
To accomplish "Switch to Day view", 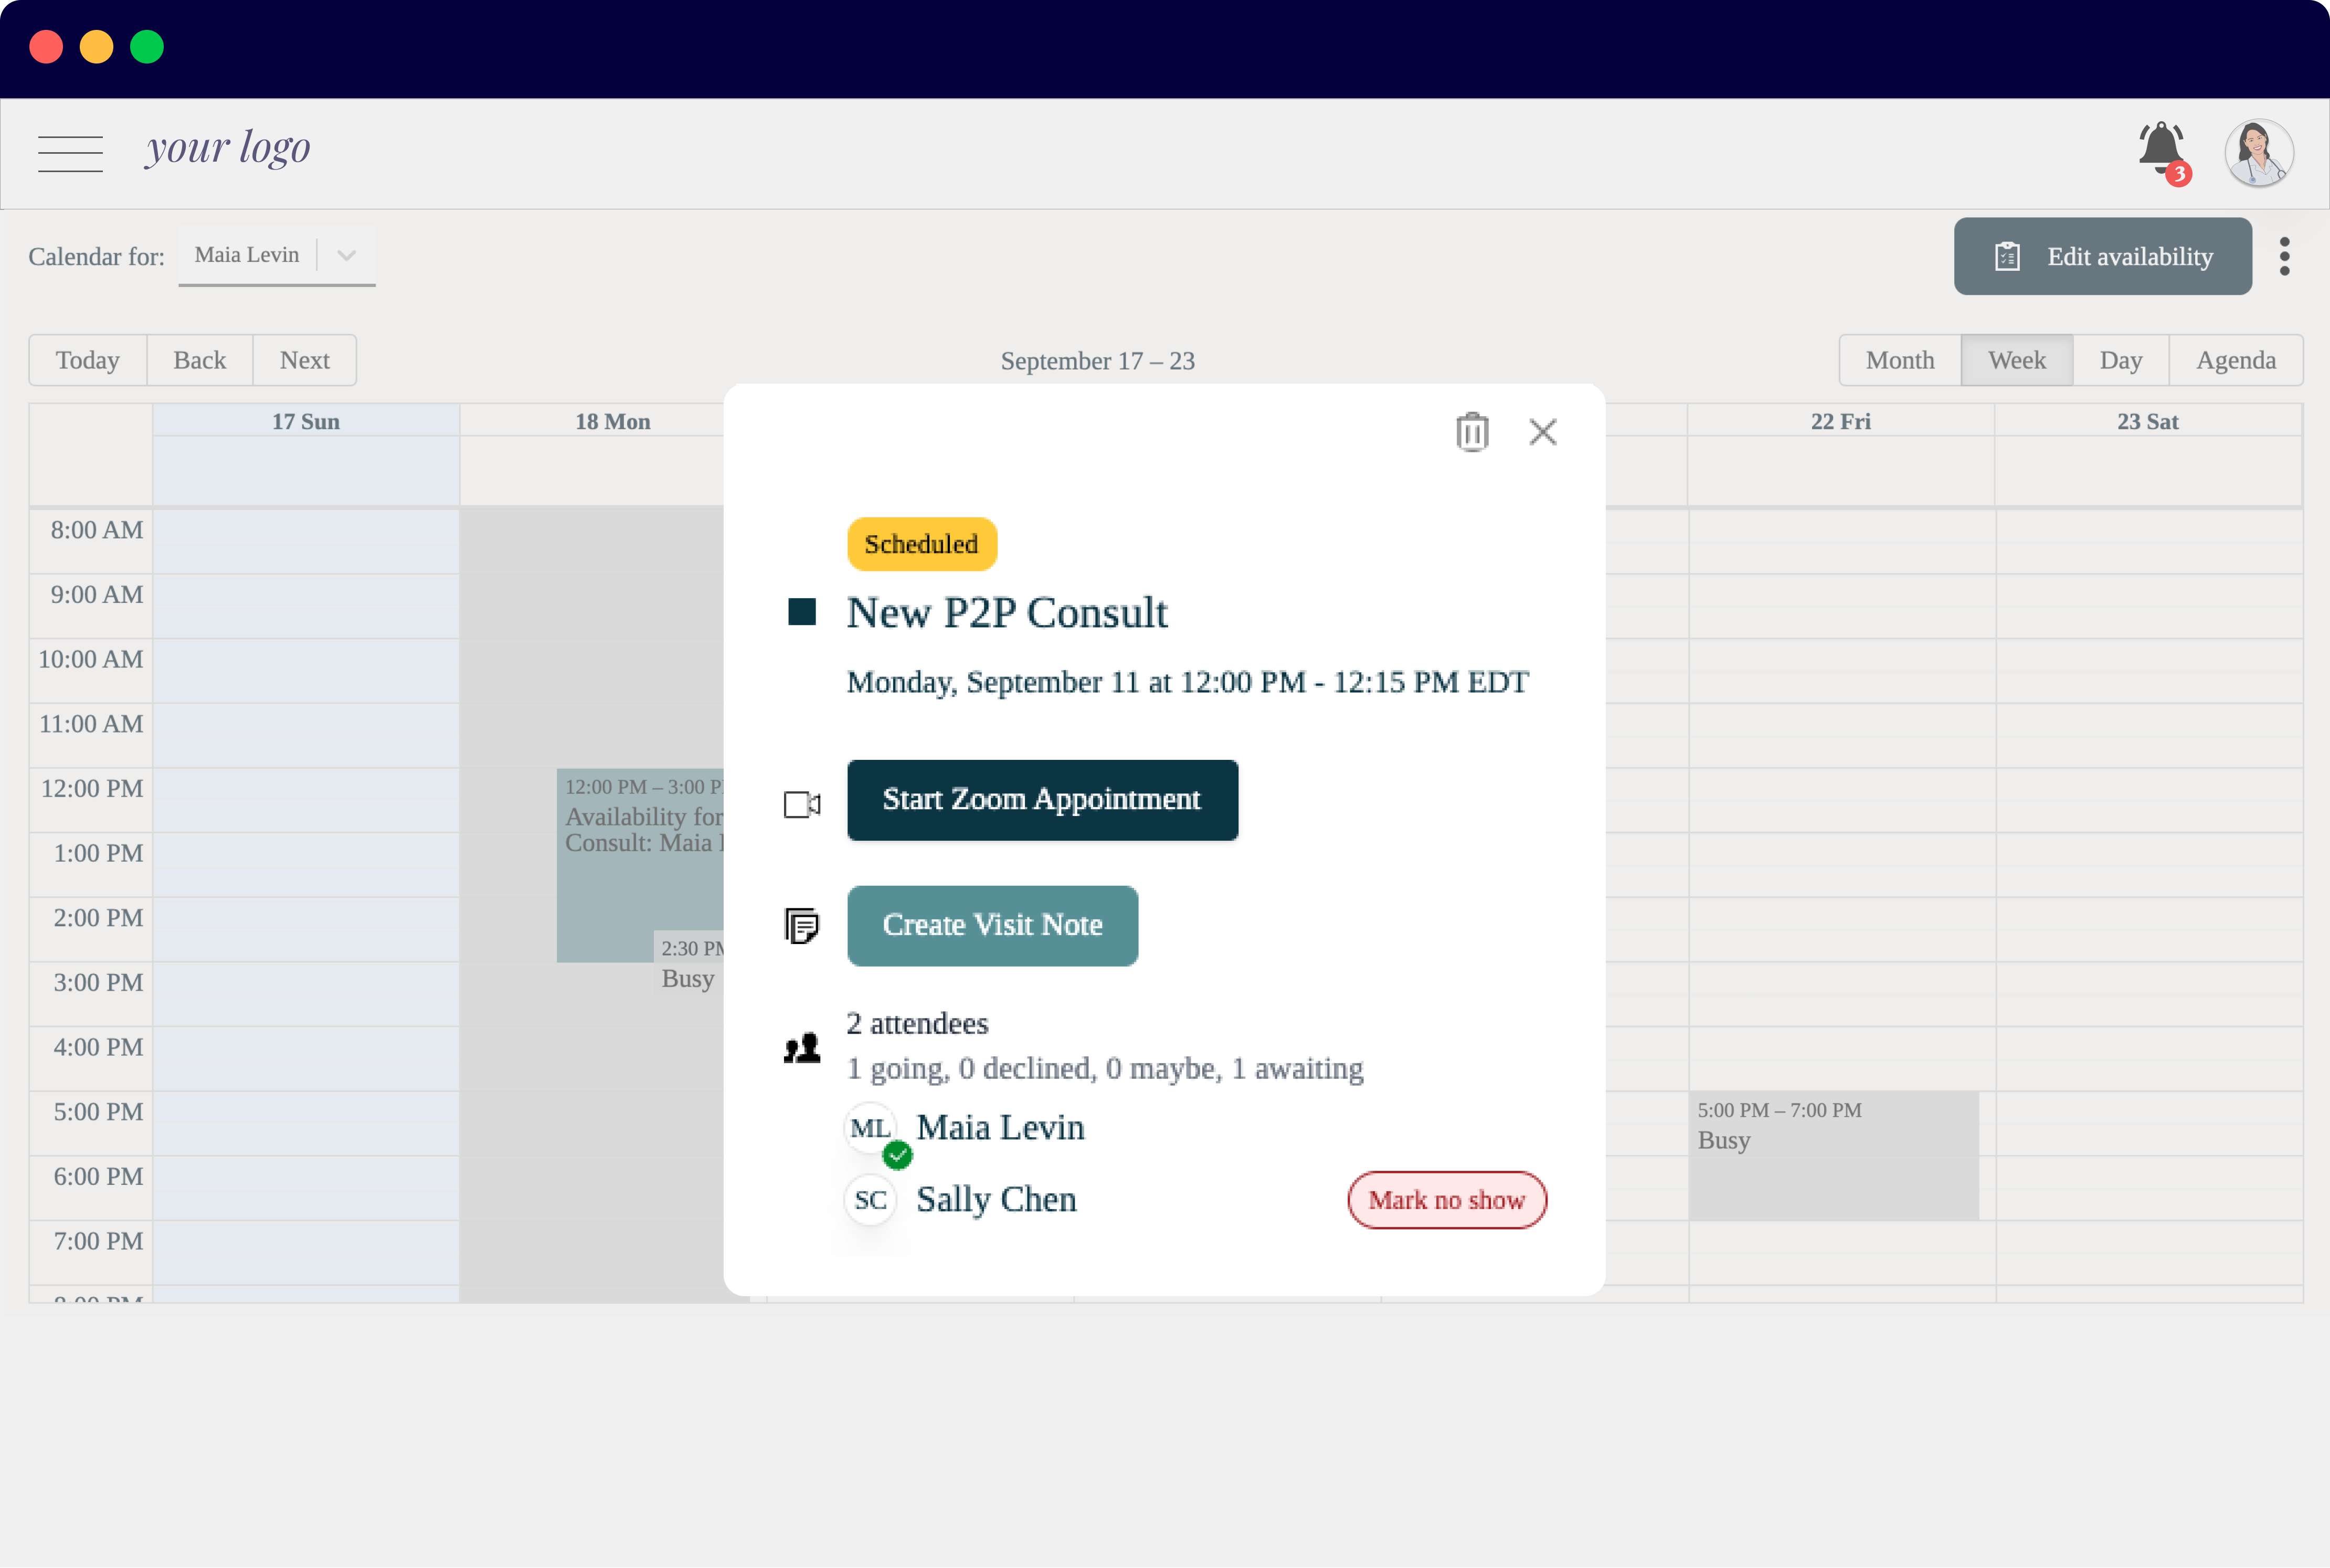I will 2121,360.
